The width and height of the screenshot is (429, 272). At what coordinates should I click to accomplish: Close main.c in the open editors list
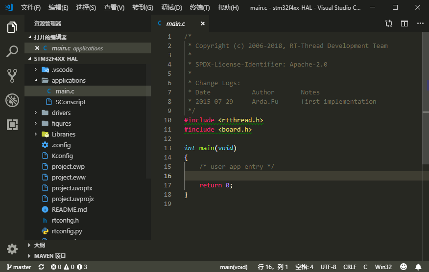[x=37, y=48]
